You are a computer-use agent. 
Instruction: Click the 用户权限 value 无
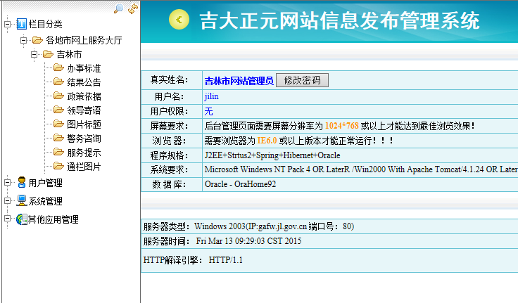tap(208, 111)
